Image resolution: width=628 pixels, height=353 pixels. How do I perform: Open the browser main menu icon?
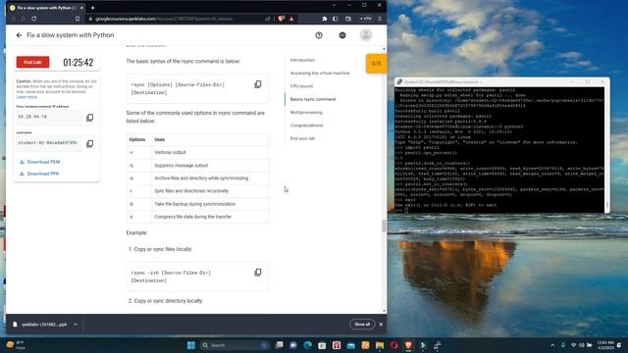(380, 19)
